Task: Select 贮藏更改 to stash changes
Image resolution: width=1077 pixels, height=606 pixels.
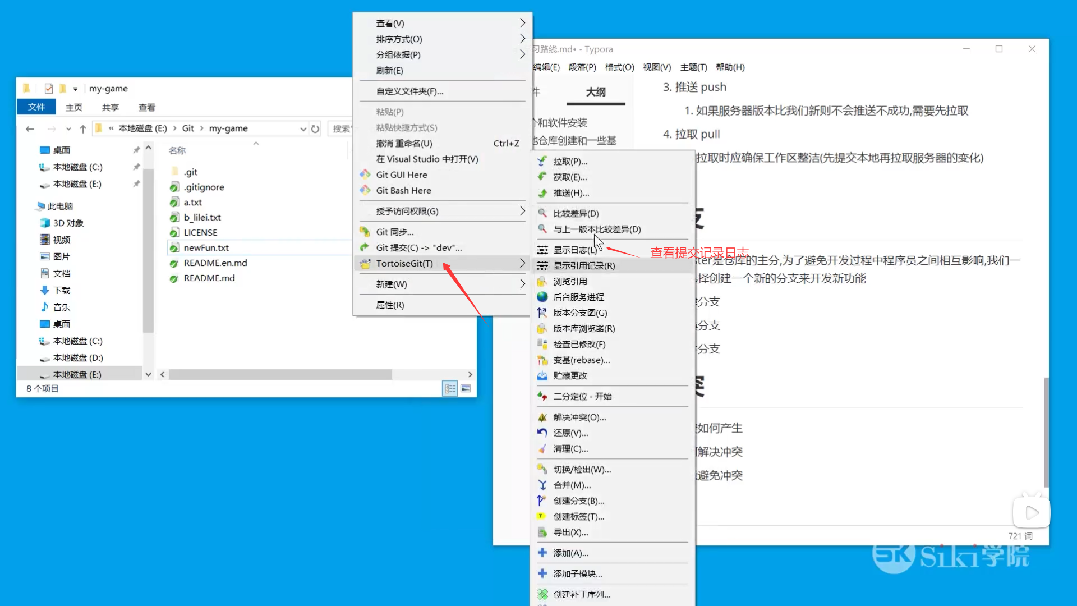Action: [570, 375]
